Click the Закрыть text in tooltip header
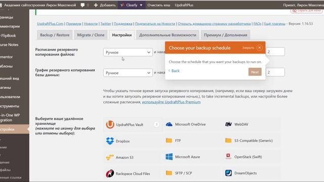This screenshot has width=324, height=182. click(x=248, y=48)
